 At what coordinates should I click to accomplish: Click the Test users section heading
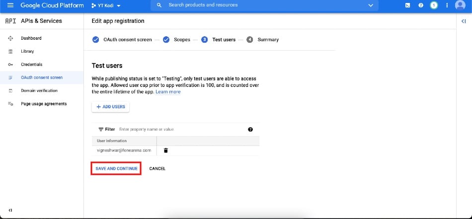click(107, 66)
